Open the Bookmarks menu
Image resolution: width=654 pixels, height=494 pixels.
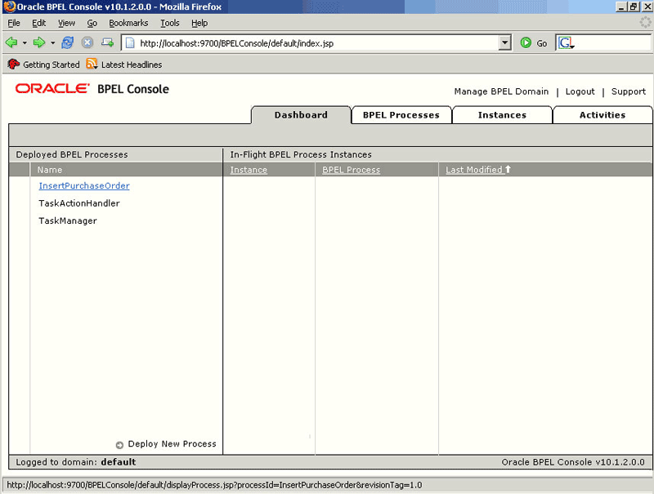click(x=128, y=23)
